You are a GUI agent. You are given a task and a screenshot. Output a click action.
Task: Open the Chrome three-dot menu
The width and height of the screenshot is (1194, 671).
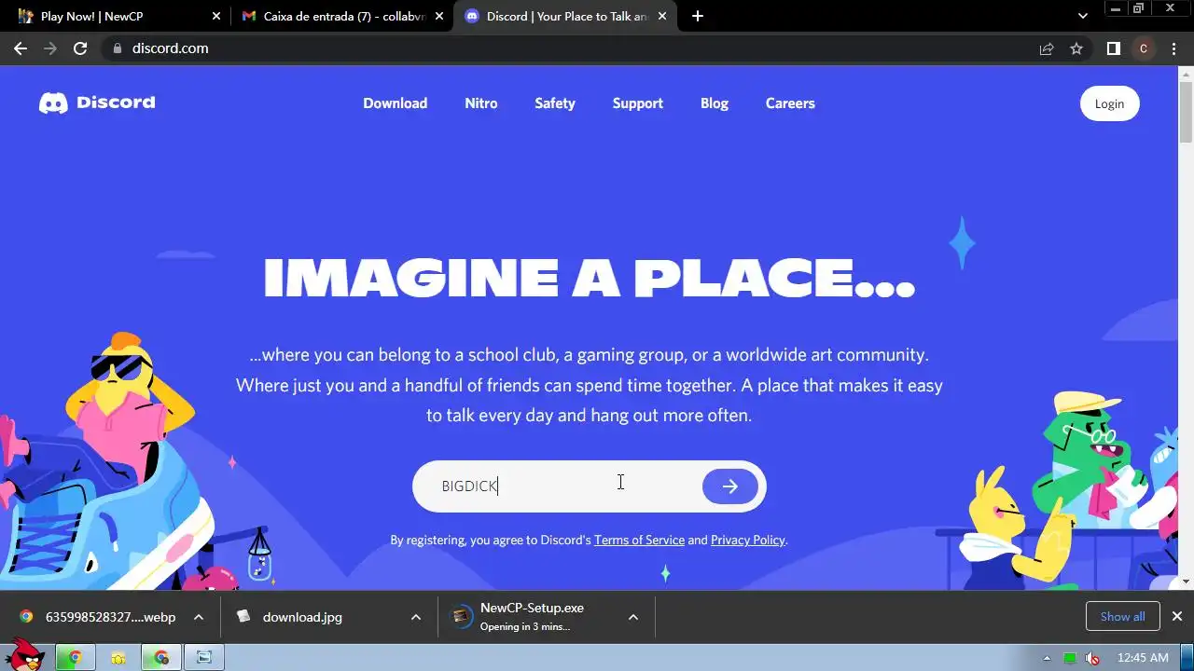[x=1173, y=48]
